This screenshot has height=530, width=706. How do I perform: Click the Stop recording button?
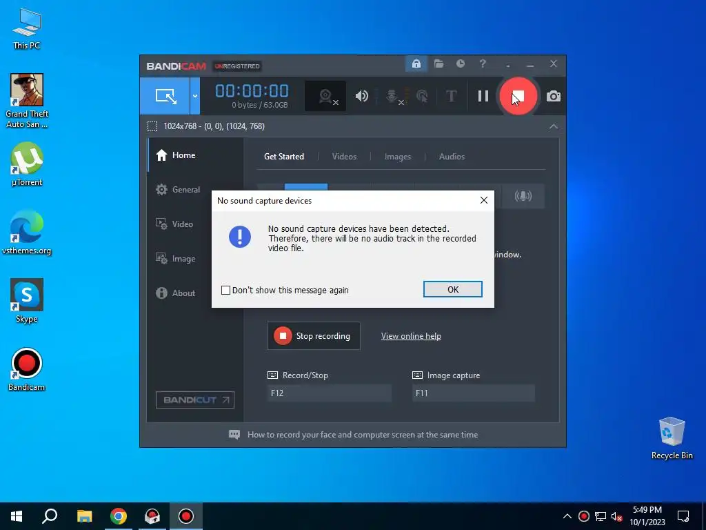coord(314,336)
